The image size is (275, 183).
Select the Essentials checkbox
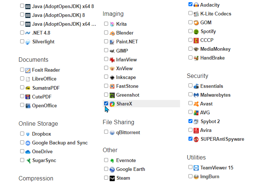pyautogui.click(x=190, y=85)
